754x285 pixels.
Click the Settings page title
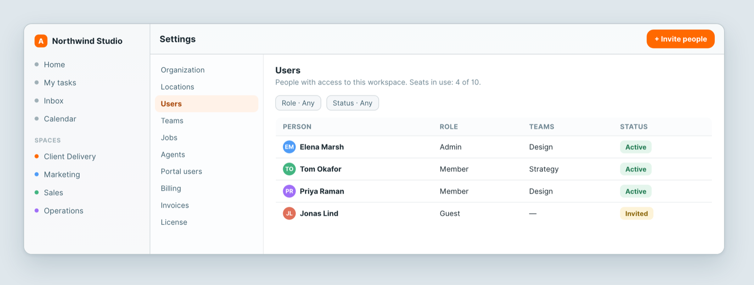point(178,39)
